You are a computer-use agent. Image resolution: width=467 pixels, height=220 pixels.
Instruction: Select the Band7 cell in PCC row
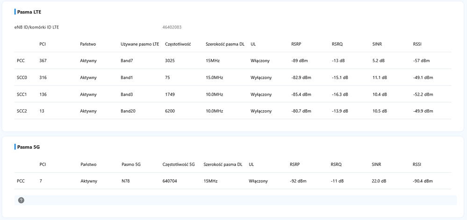tap(127, 61)
